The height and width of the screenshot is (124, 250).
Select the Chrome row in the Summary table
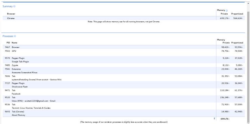click(124, 18)
